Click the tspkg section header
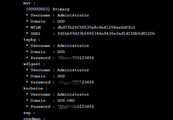Screen dimensions: 173x120 tap(32, 40)
